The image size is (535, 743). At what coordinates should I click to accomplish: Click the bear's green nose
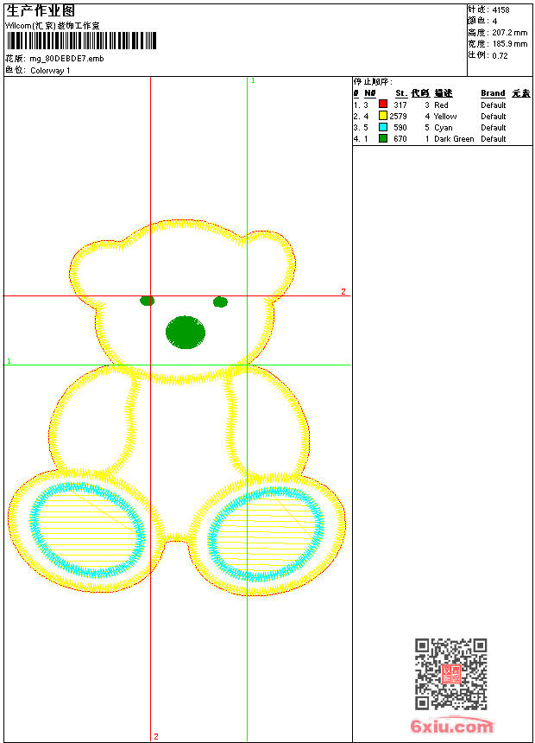point(186,332)
